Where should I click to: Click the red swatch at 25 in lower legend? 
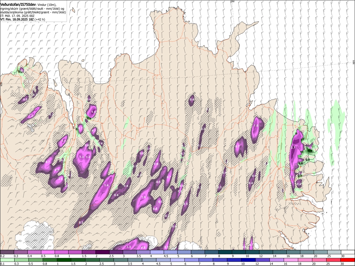pyautogui.click(x=333, y=260)
